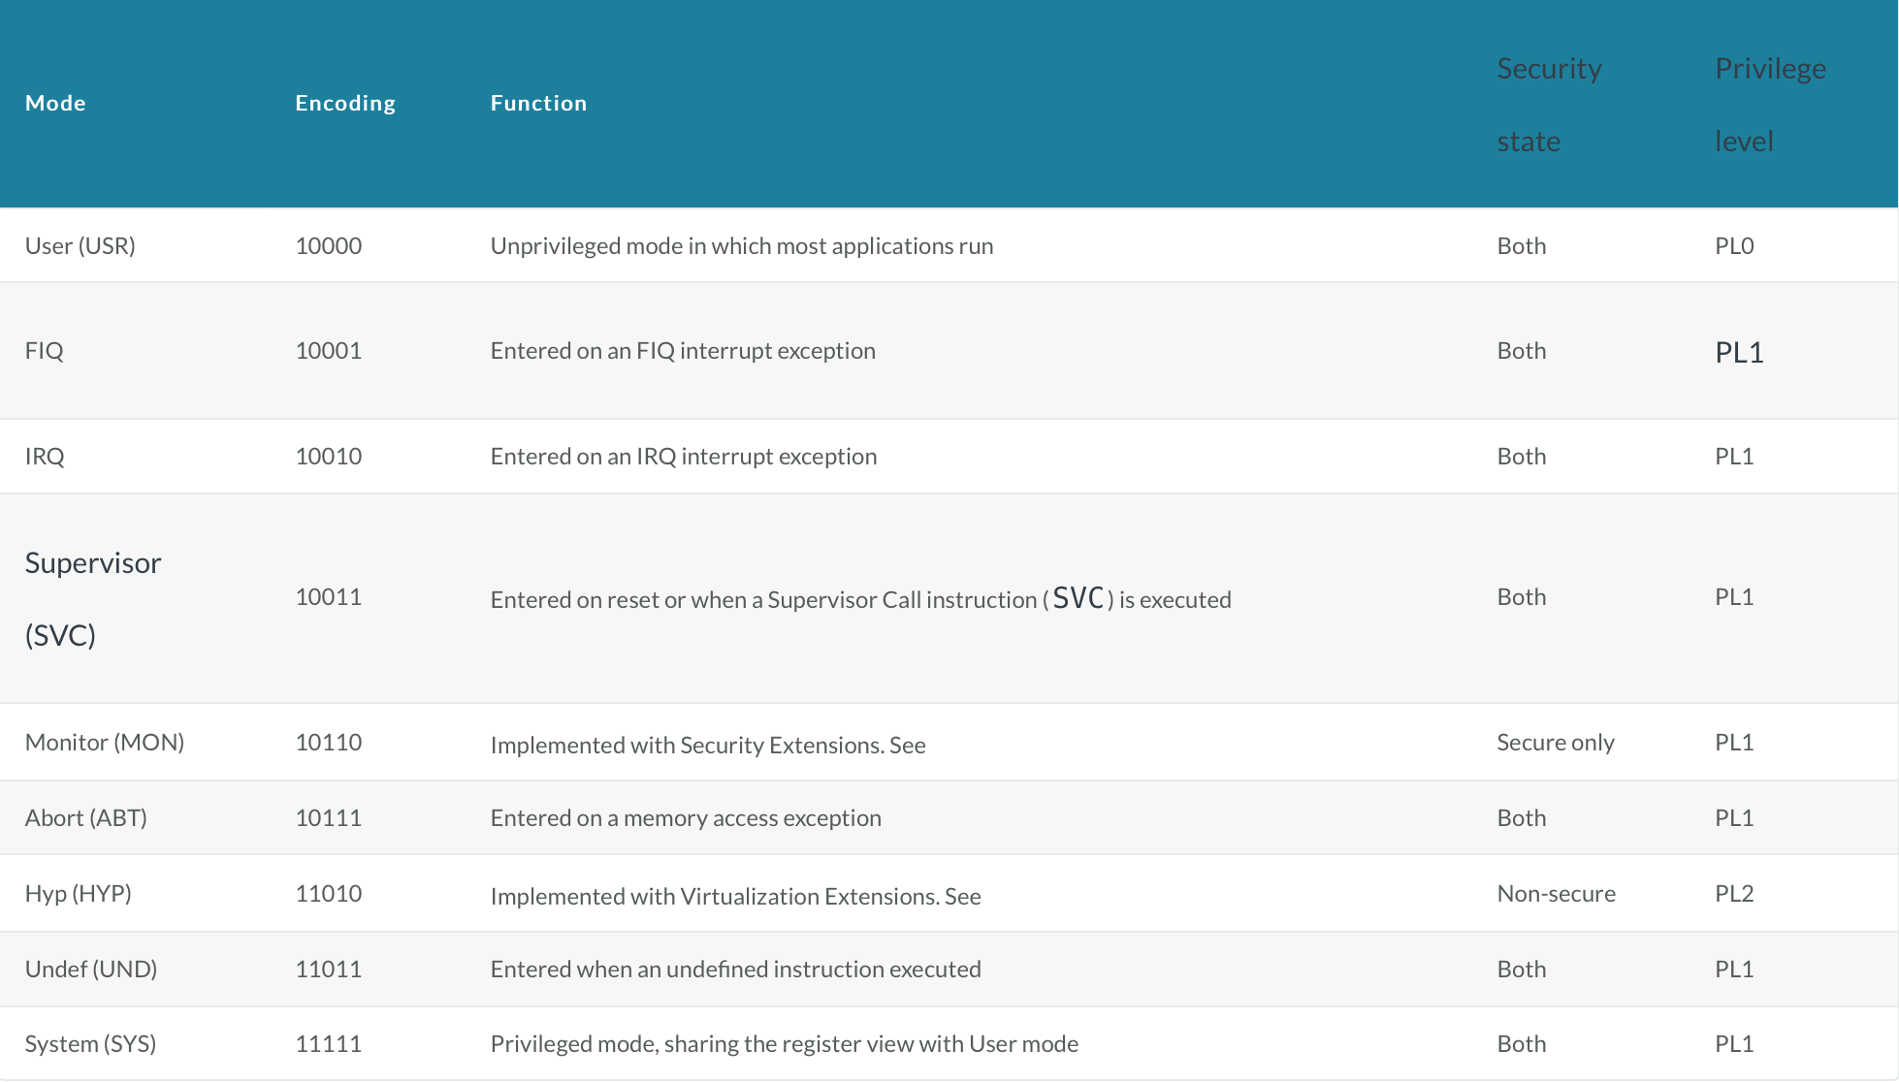
Task: Select the Monitor (MON) mode cell
Action: click(105, 743)
